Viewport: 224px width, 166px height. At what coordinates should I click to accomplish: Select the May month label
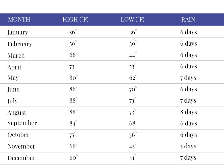click(13, 78)
